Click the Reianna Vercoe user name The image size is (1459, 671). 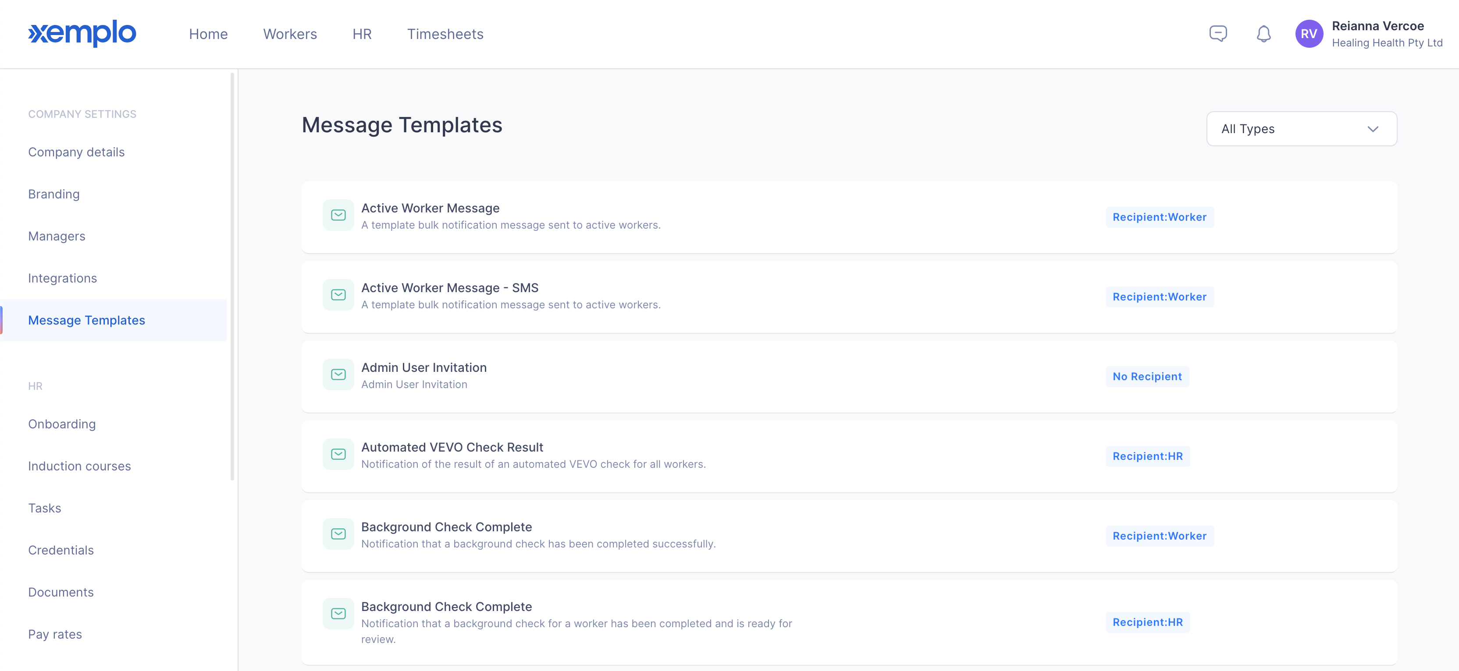(1377, 26)
